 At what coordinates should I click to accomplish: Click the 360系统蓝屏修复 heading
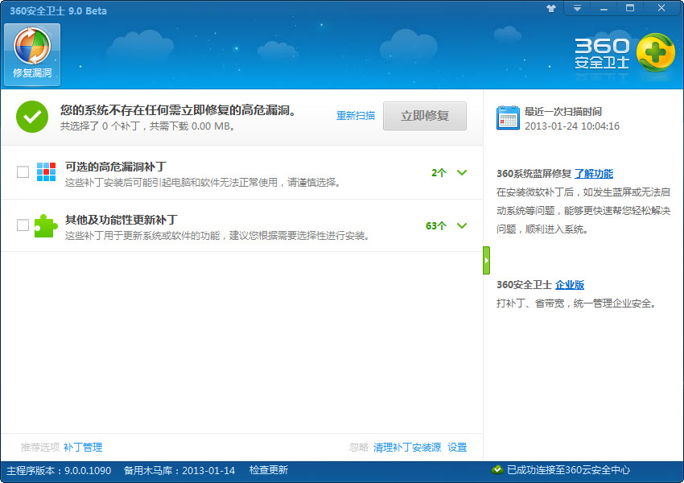(x=534, y=174)
